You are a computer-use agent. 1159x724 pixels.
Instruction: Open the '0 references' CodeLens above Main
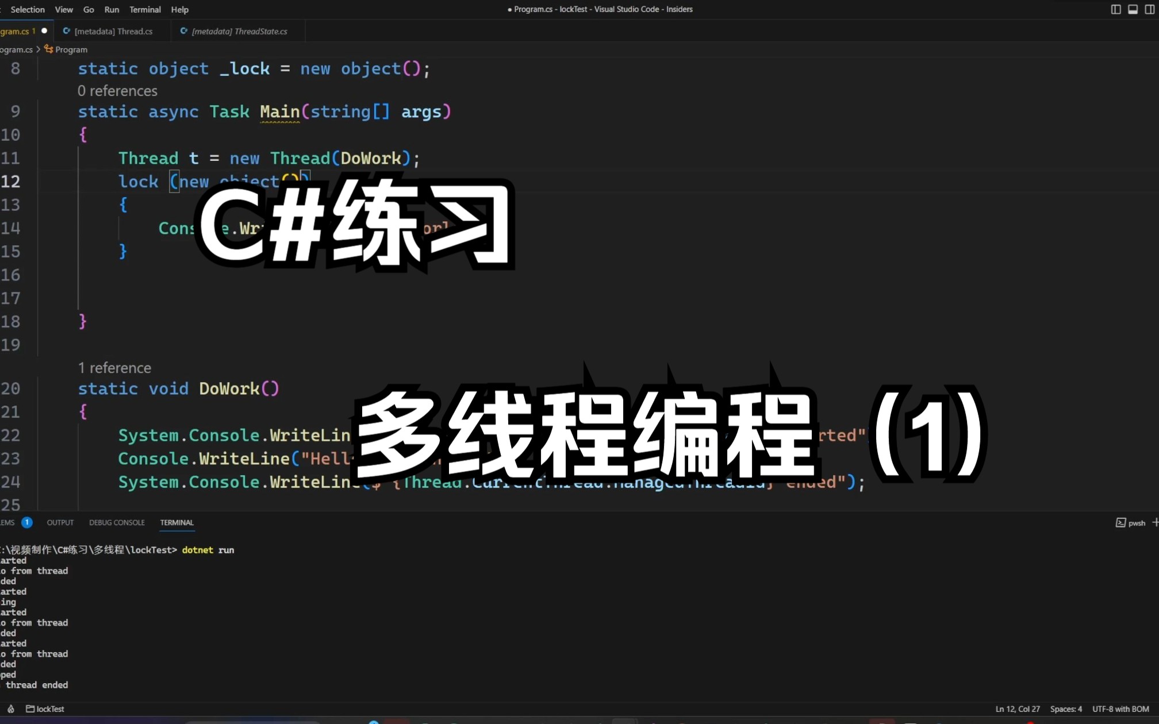coord(117,91)
